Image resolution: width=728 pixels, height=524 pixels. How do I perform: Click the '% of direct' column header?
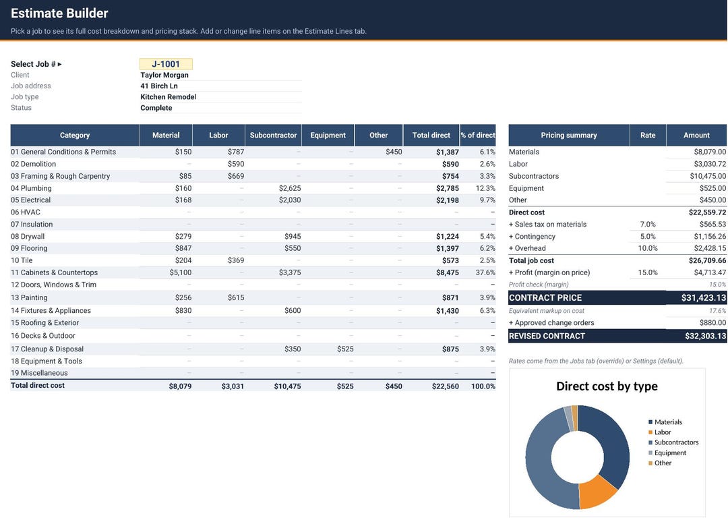click(x=478, y=135)
